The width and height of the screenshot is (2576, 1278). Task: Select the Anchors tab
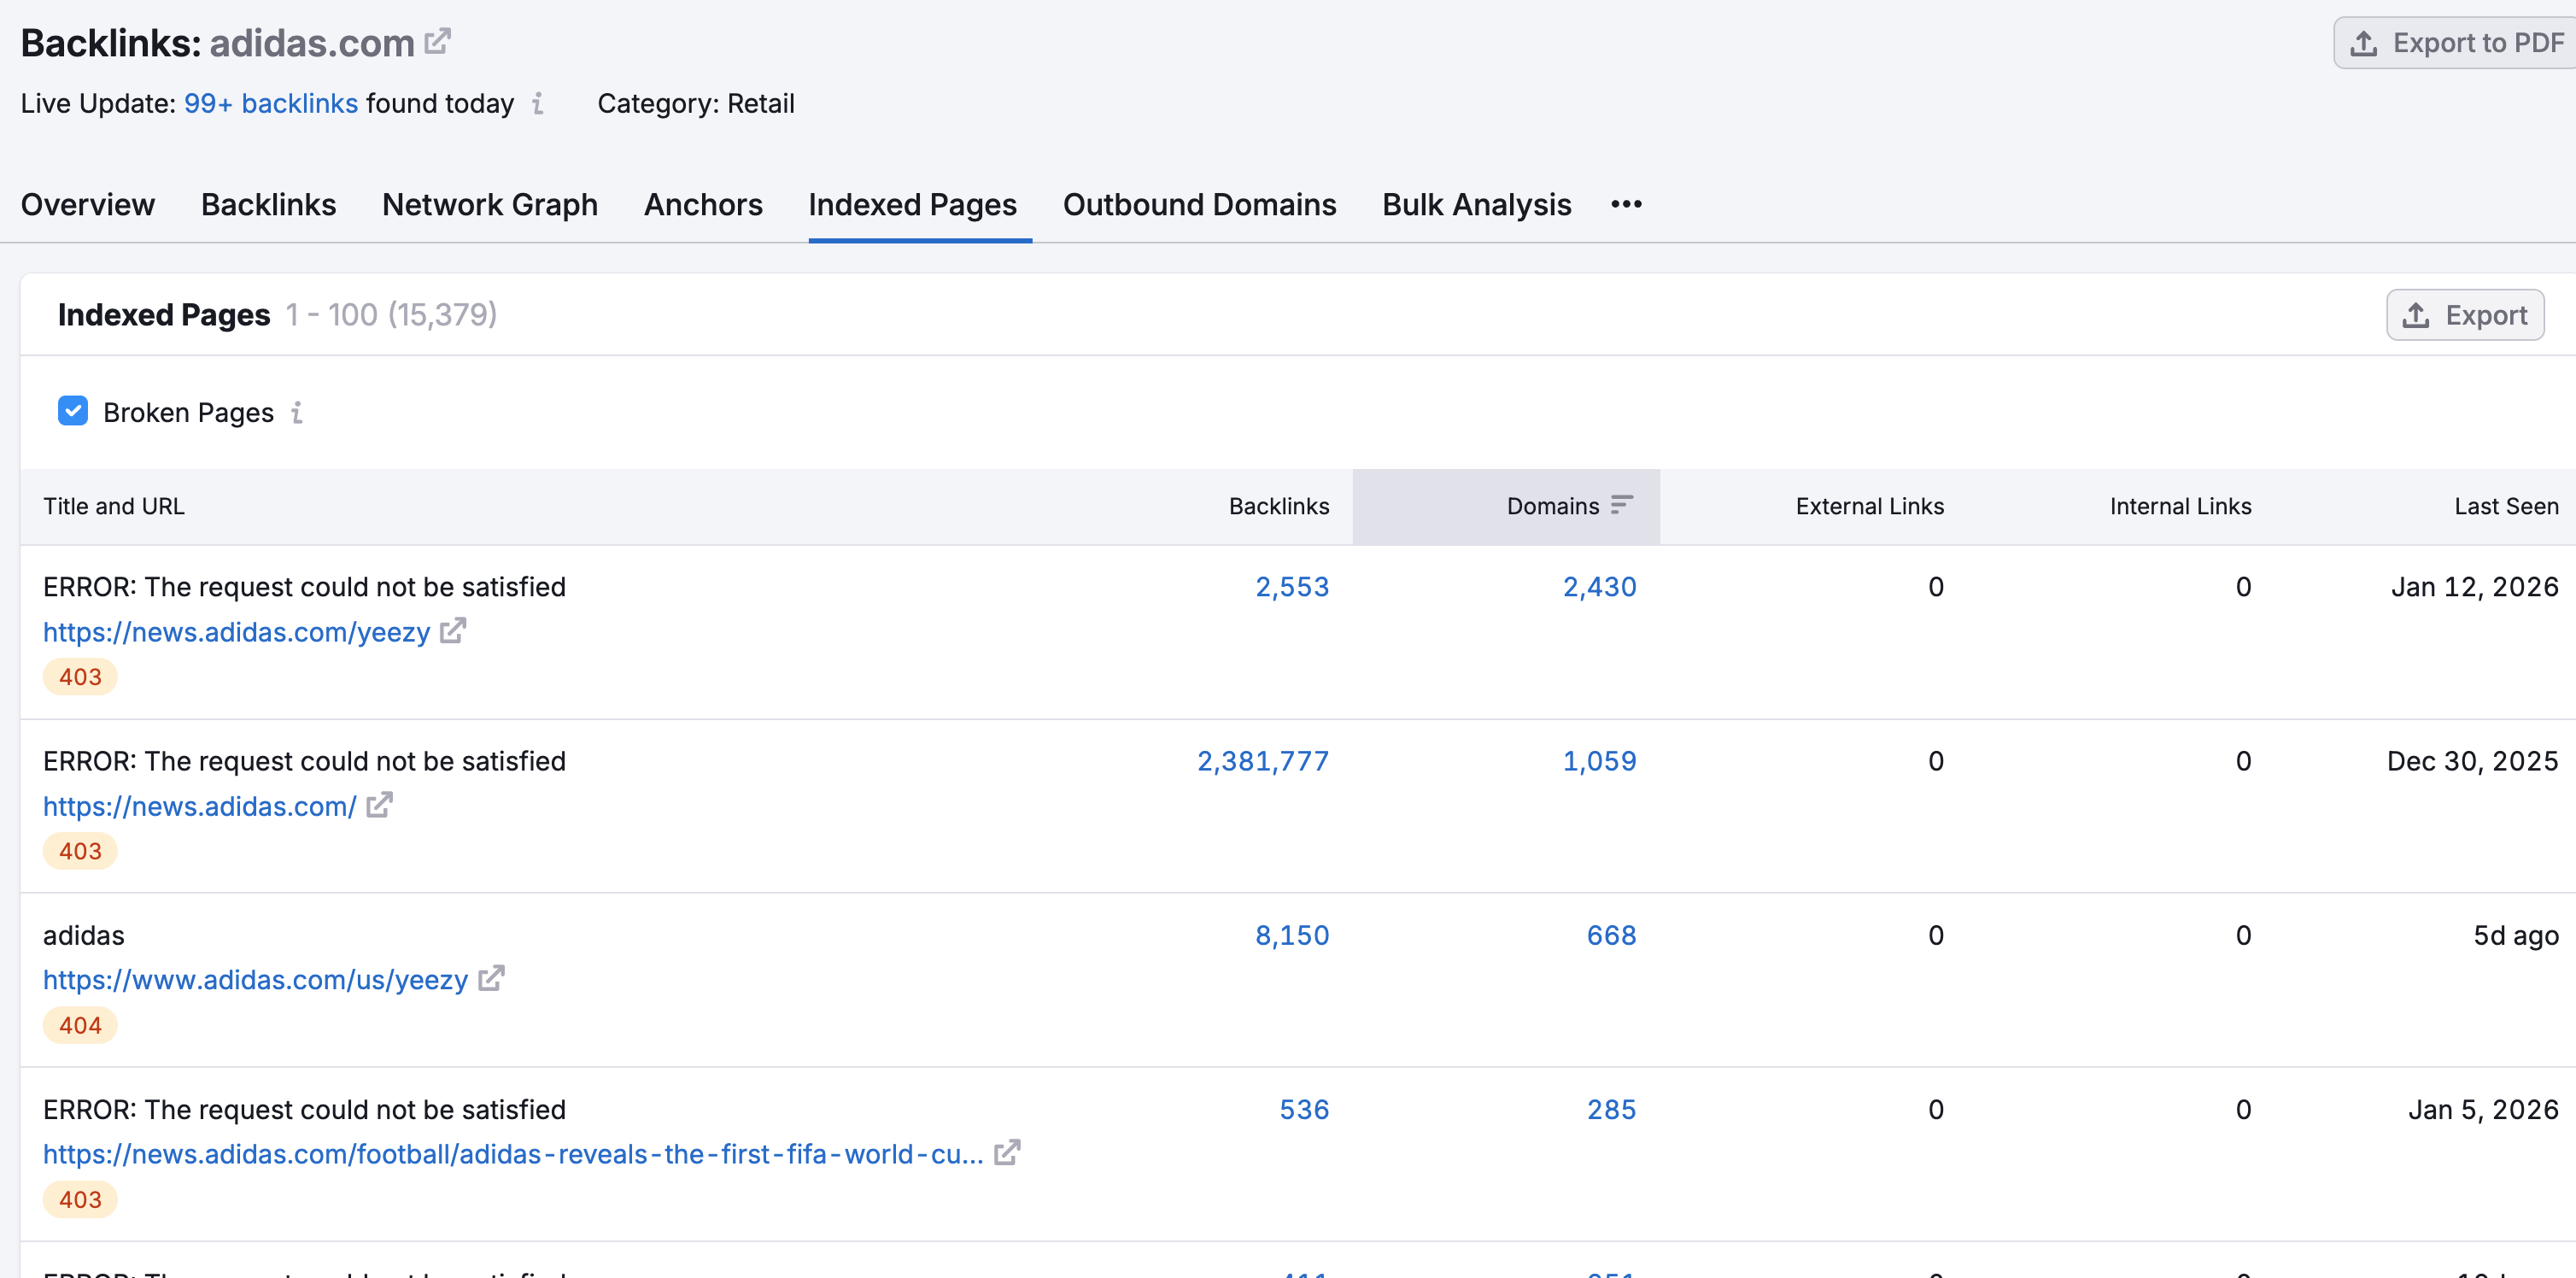coord(702,204)
